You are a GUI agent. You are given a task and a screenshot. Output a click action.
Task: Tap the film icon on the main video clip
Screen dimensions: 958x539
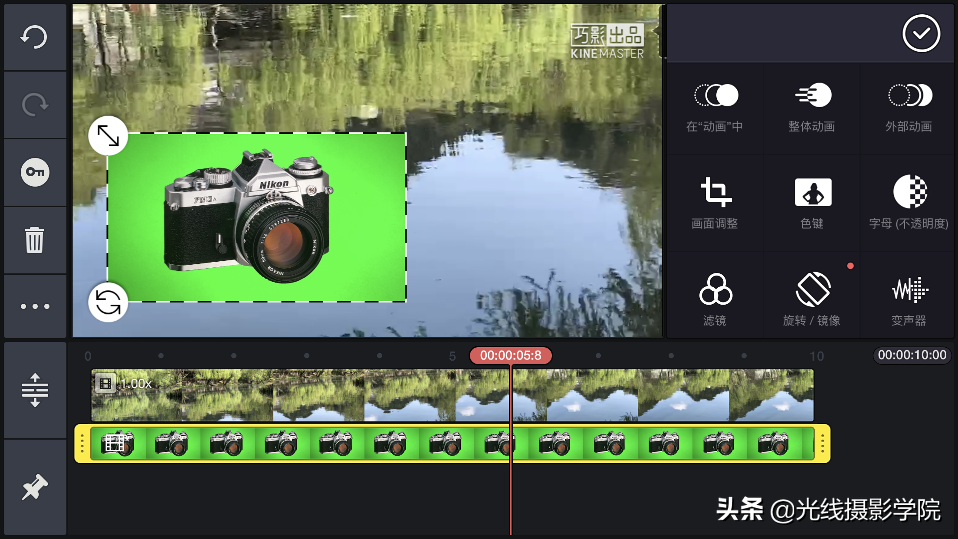[105, 384]
